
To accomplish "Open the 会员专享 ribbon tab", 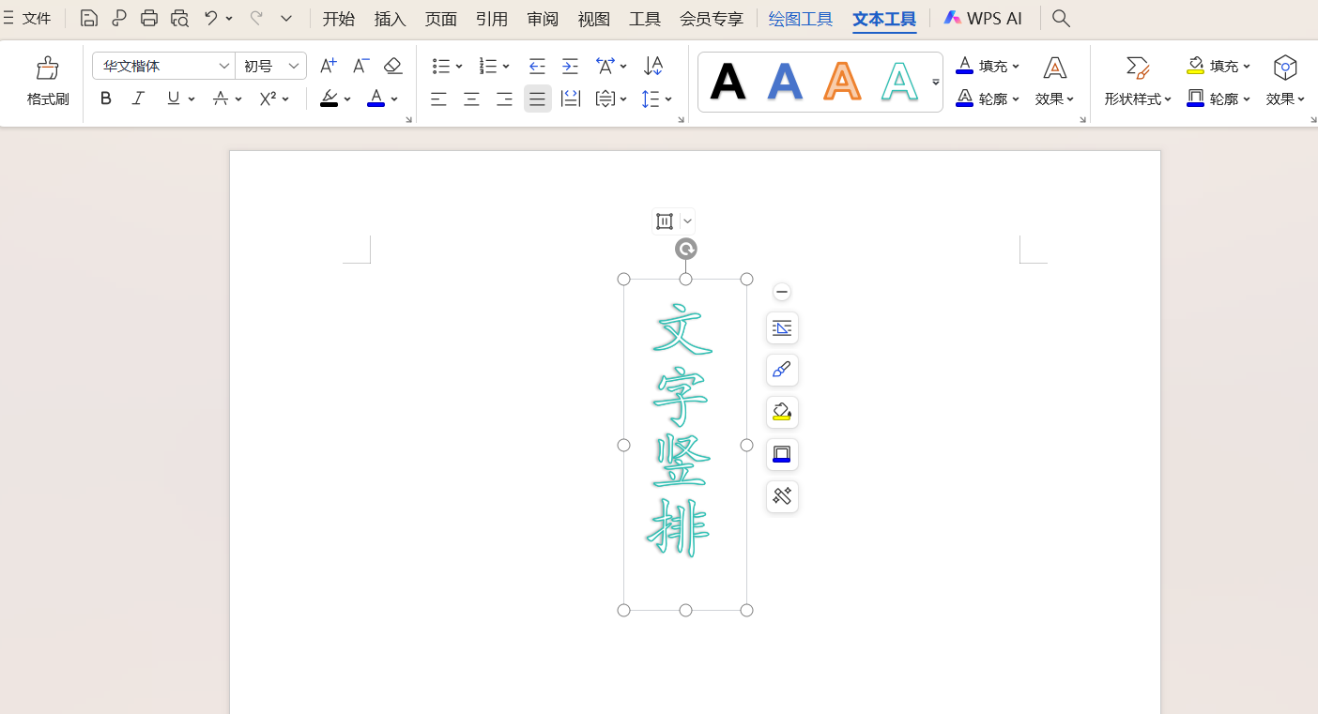I will point(712,18).
